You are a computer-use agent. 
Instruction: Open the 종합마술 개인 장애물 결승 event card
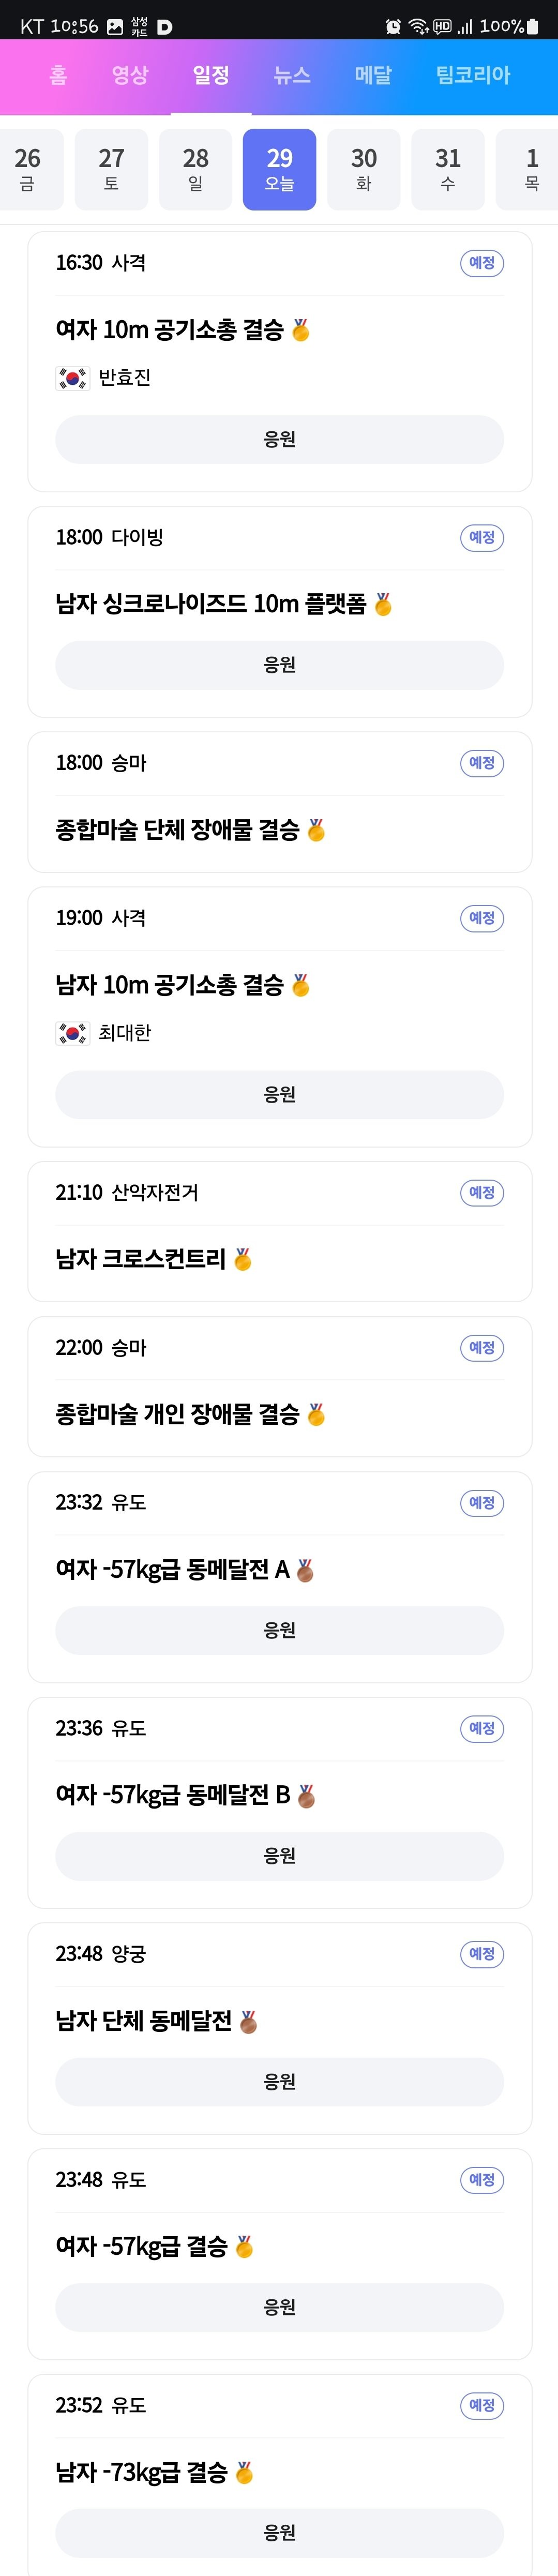(x=279, y=1386)
